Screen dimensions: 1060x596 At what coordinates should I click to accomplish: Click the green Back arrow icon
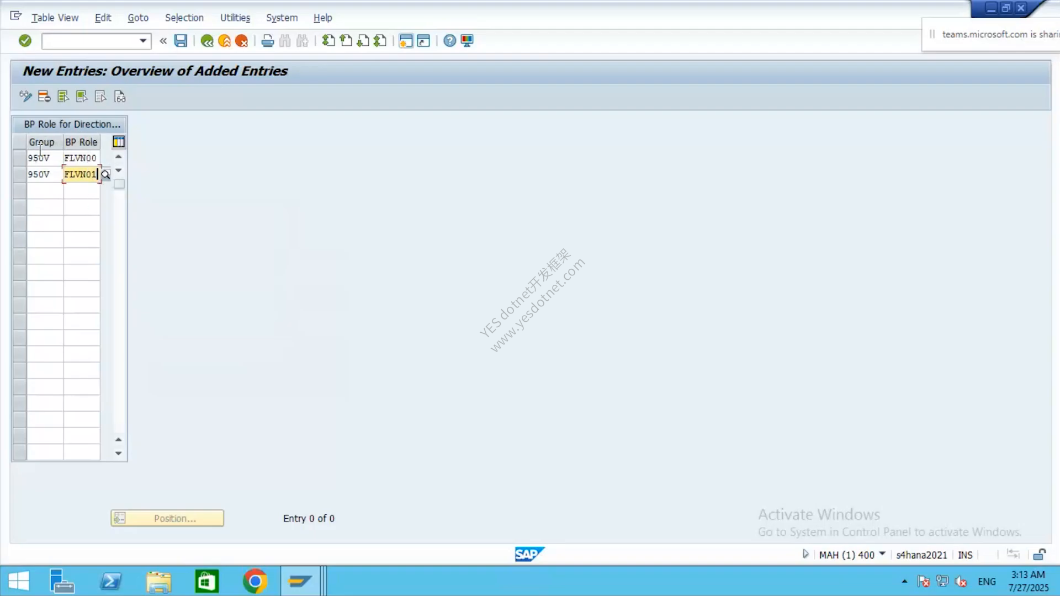coord(207,41)
